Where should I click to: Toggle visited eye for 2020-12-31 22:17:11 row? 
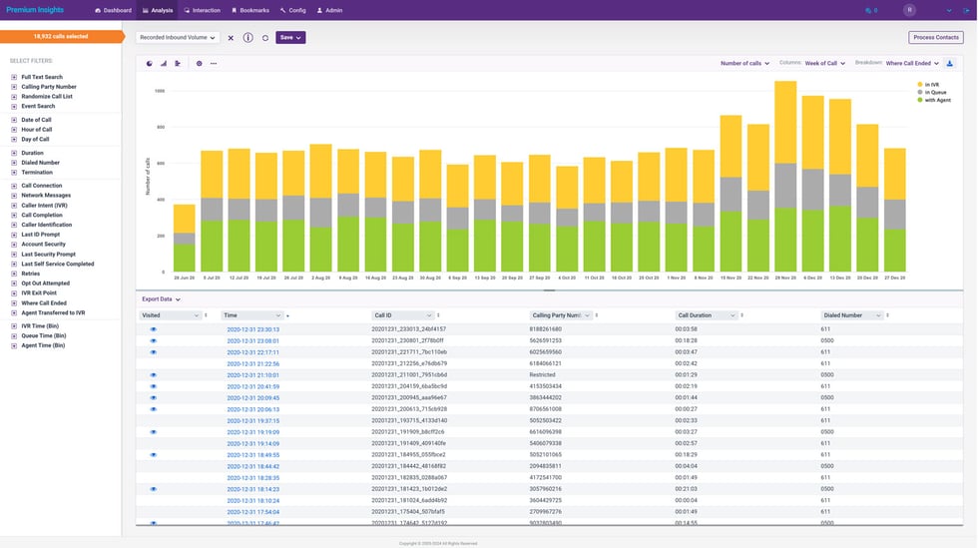pyautogui.click(x=154, y=352)
